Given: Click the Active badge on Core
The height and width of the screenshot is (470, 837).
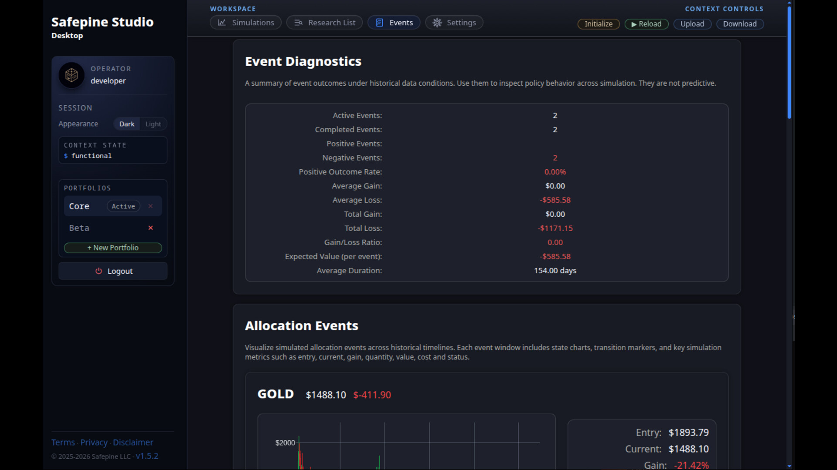Looking at the screenshot, I should (x=123, y=206).
